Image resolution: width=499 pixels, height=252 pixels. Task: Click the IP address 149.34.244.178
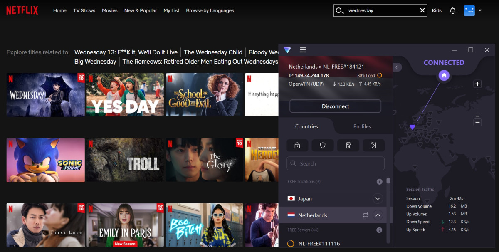tap(312, 76)
